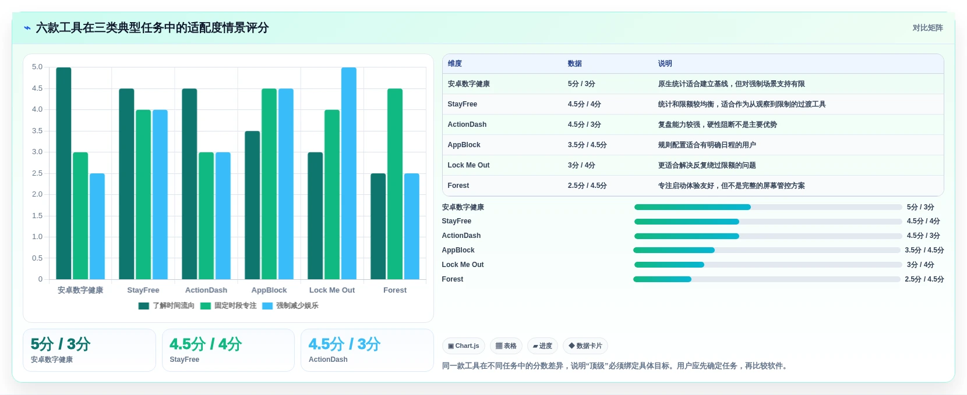Screen dimensions: 967x395
Task: Click the 数据 column header
Action: tap(575, 63)
